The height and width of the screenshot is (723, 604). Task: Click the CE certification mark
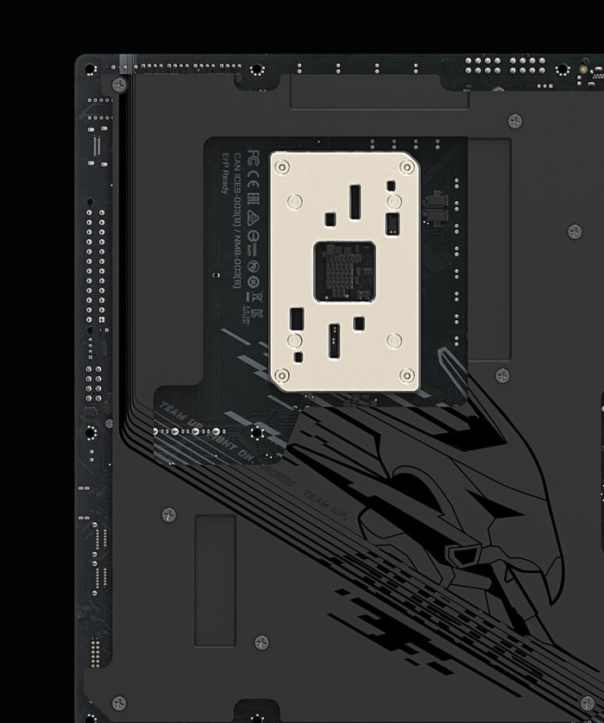[x=254, y=180]
